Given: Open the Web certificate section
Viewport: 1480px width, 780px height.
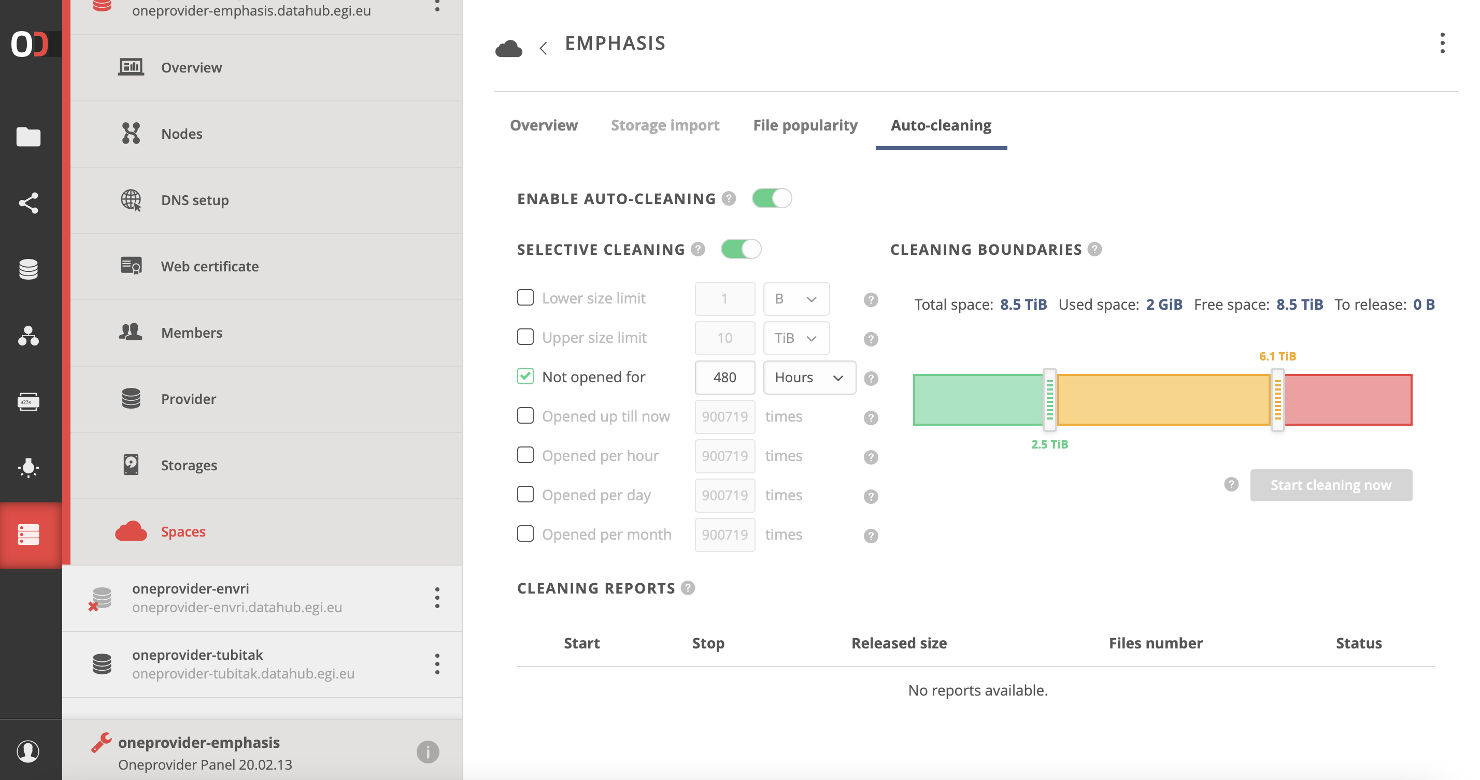Looking at the screenshot, I should pyautogui.click(x=209, y=266).
